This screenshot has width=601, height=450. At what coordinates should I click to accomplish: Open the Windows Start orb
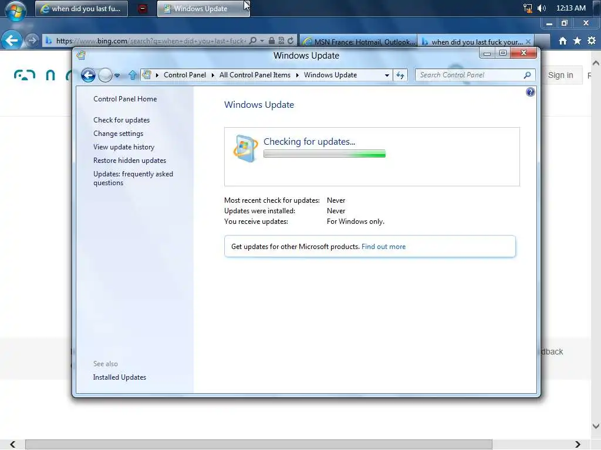coord(16,11)
